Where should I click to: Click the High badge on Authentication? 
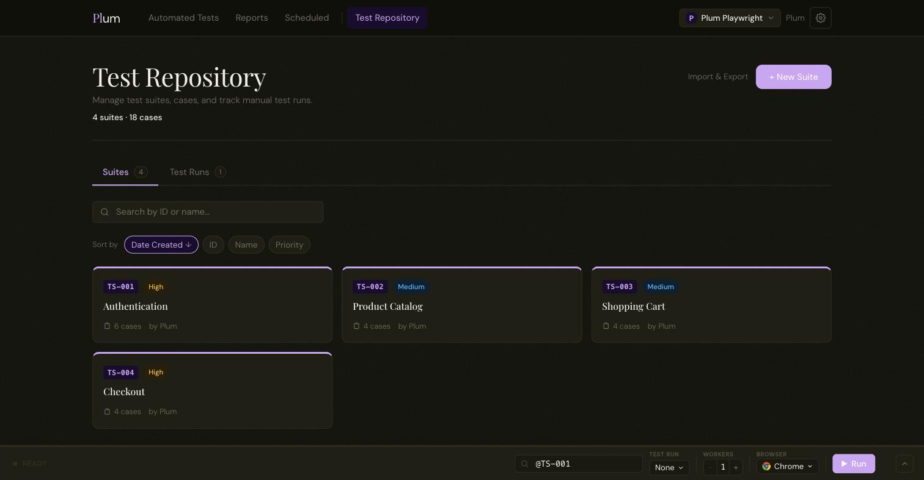pos(156,287)
